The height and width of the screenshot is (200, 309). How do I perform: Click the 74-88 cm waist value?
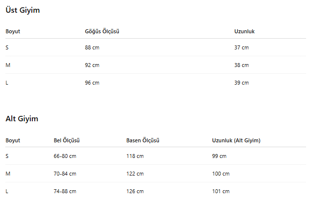pos(65,191)
